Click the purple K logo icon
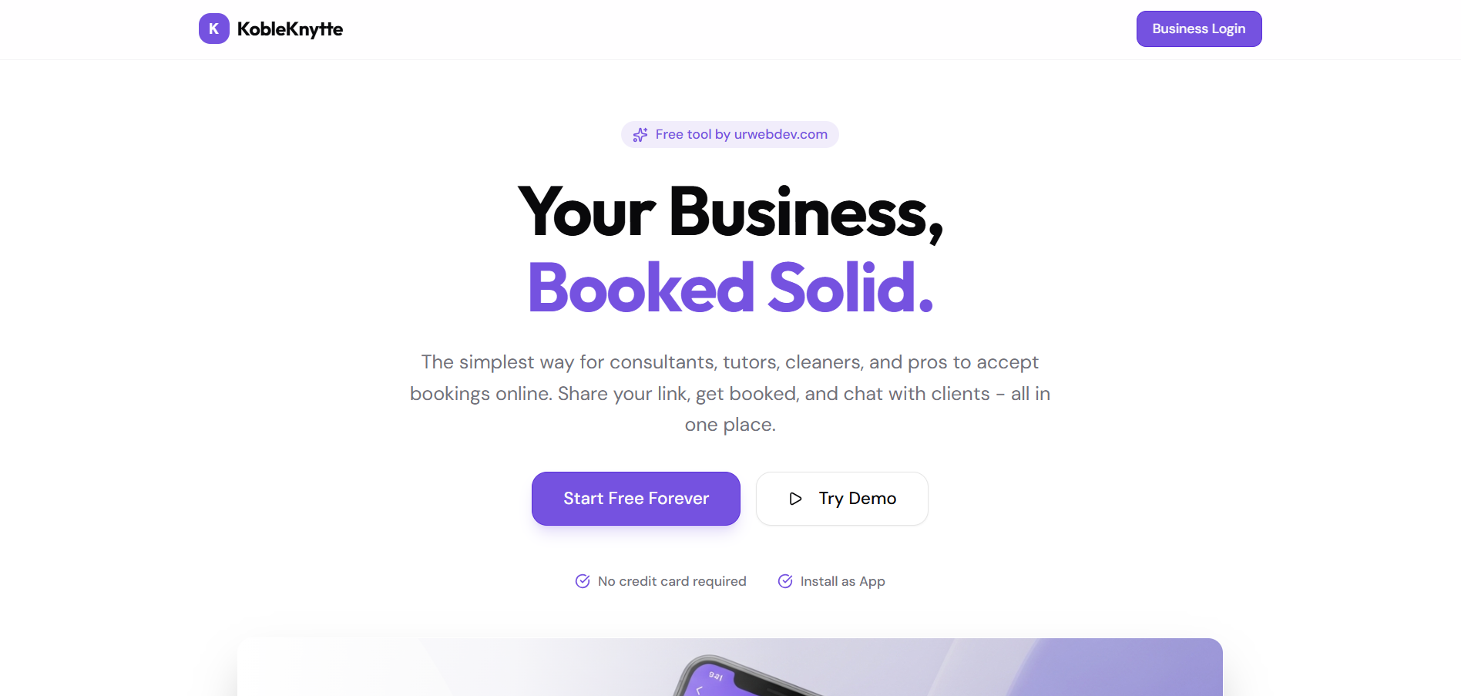Screen dimensions: 1461x696 [213, 29]
